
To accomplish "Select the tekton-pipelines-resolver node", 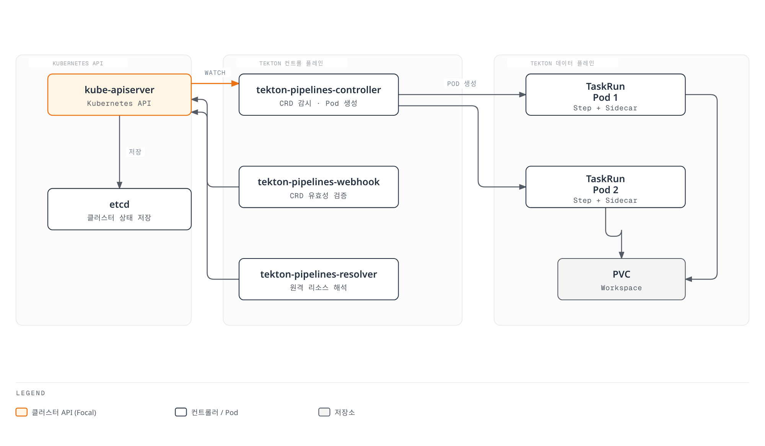I will (319, 280).
